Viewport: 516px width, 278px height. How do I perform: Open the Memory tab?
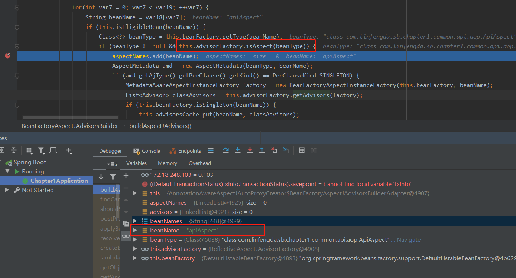click(167, 163)
